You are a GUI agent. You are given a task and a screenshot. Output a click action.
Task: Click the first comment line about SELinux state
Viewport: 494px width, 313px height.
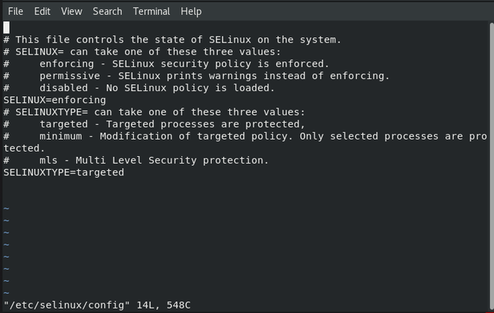click(172, 40)
